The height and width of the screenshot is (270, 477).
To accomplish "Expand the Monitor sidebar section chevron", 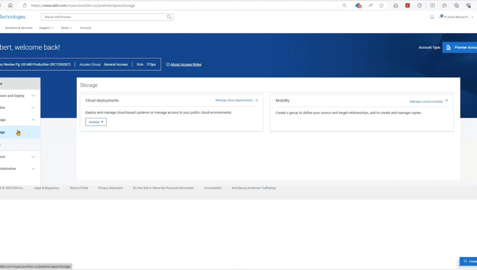I will pos(33,108).
